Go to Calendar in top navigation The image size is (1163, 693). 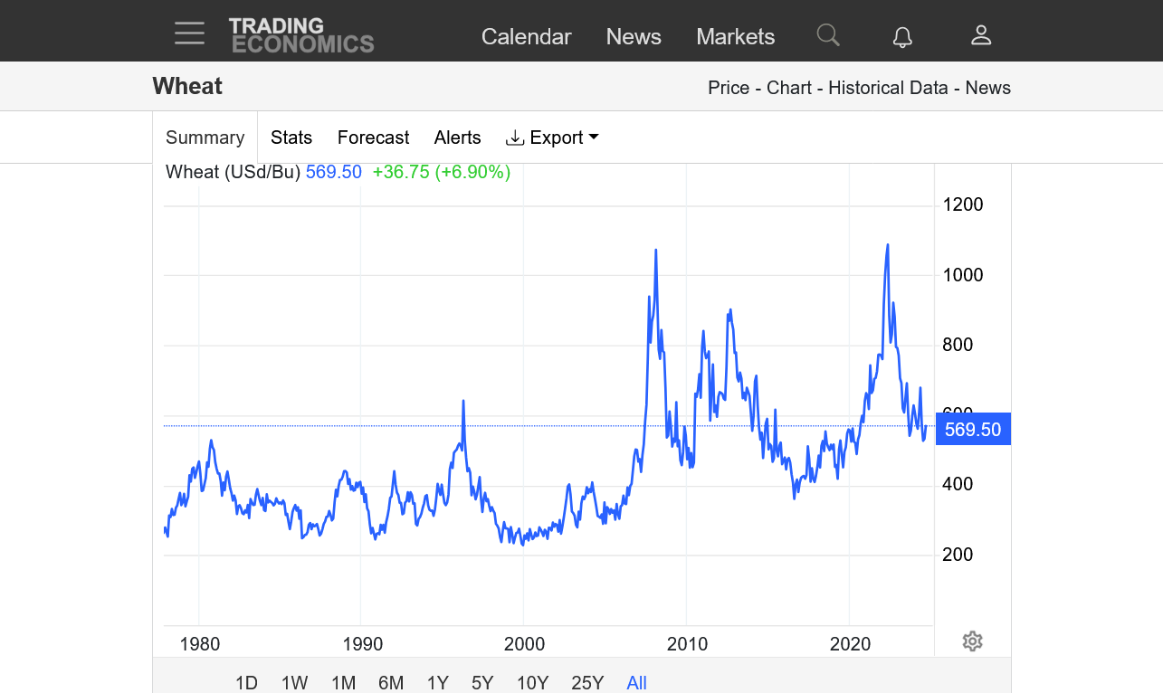click(526, 36)
